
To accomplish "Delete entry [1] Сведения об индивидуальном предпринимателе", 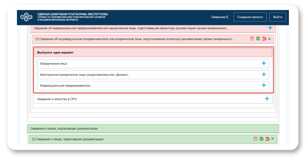I will 252,39.
